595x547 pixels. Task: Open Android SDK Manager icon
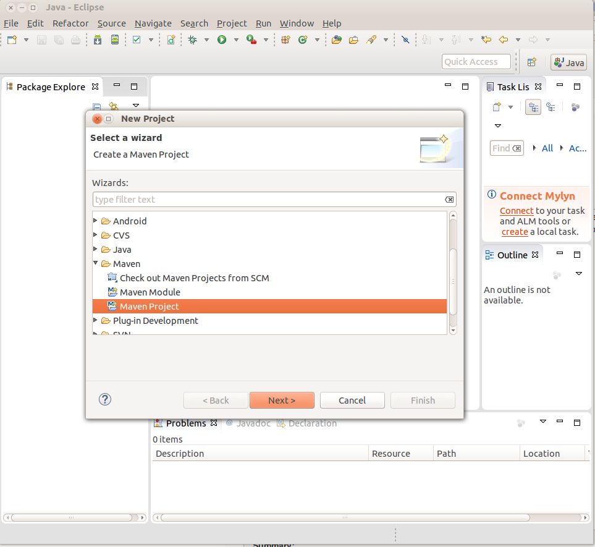pyautogui.click(x=98, y=40)
